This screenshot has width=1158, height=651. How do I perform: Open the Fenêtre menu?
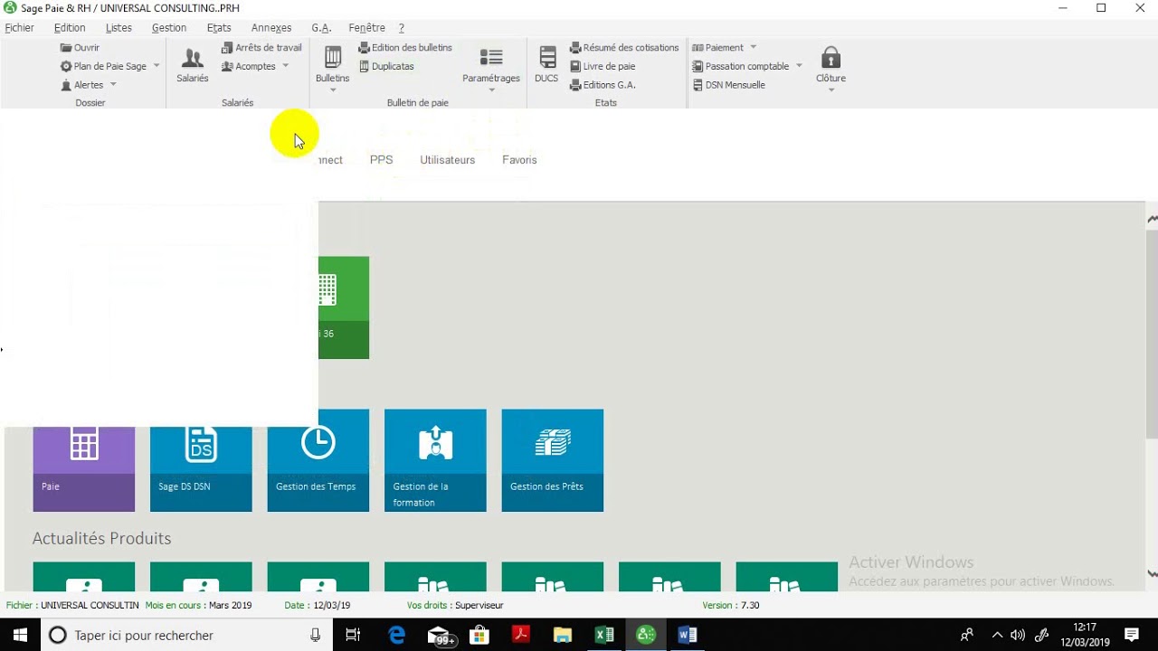pyautogui.click(x=366, y=28)
